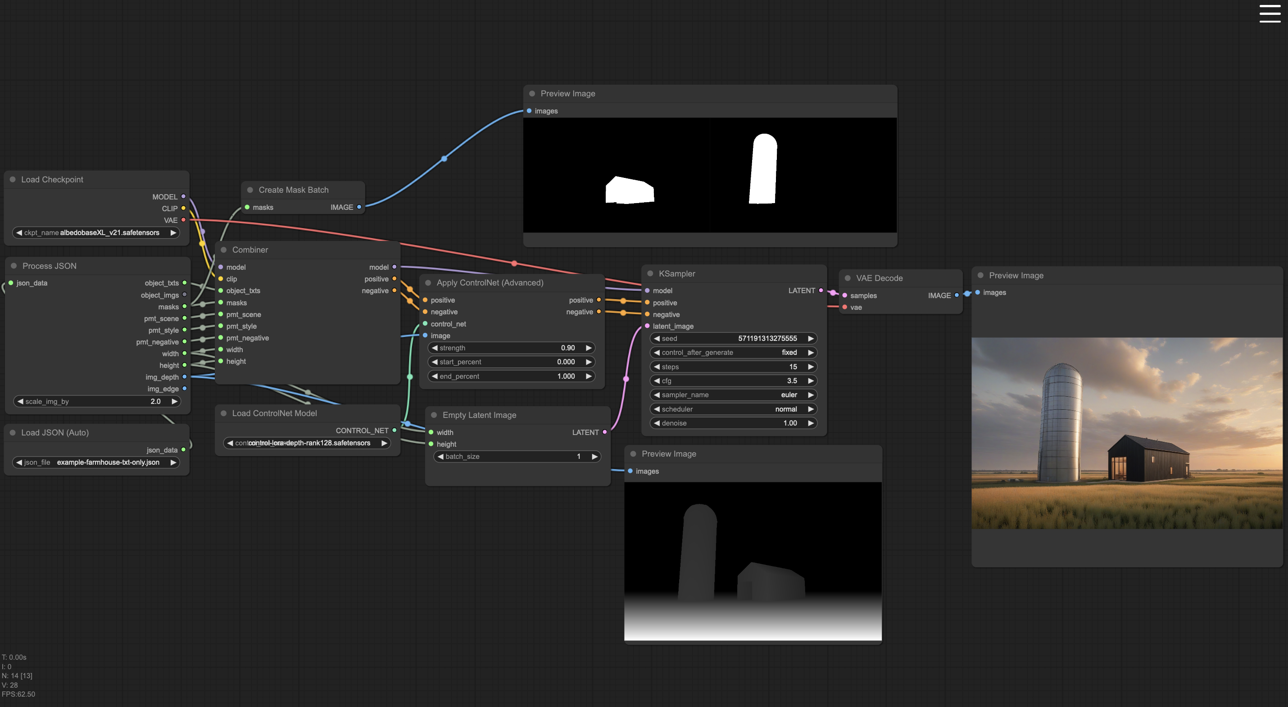Open the ckpt_name albedobaseXL checkpoint selector
The image size is (1288, 707).
tap(96, 232)
